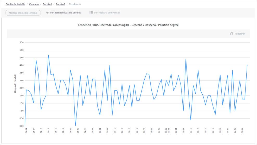Click the chart title Tendencia BOS-ElectrodeProcessing-01
This screenshot has width=257, height=145.
128,25
